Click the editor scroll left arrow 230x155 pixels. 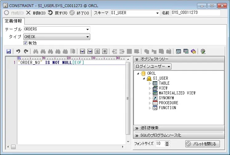tap(8, 147)
